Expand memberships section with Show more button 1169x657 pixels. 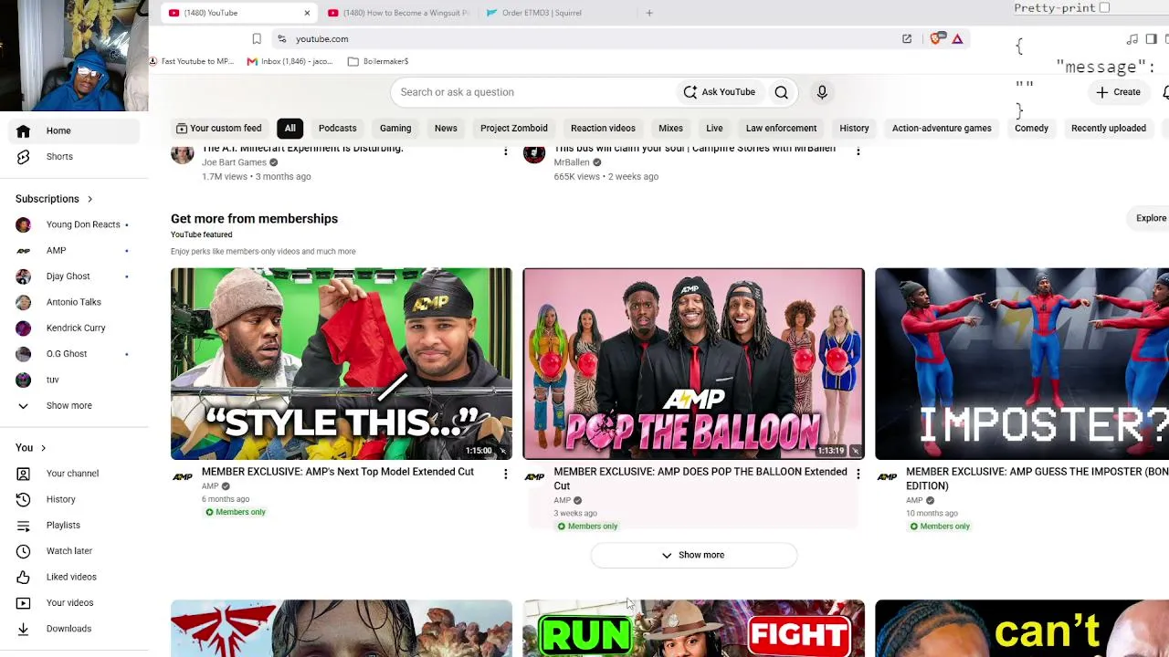(x=694, y=555)
